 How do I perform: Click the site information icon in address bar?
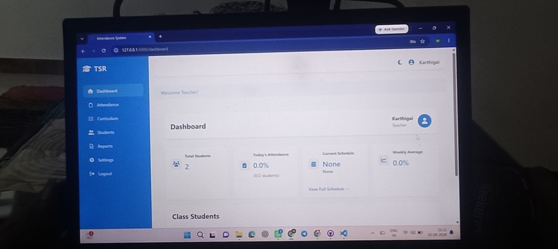tap(116, 50)
